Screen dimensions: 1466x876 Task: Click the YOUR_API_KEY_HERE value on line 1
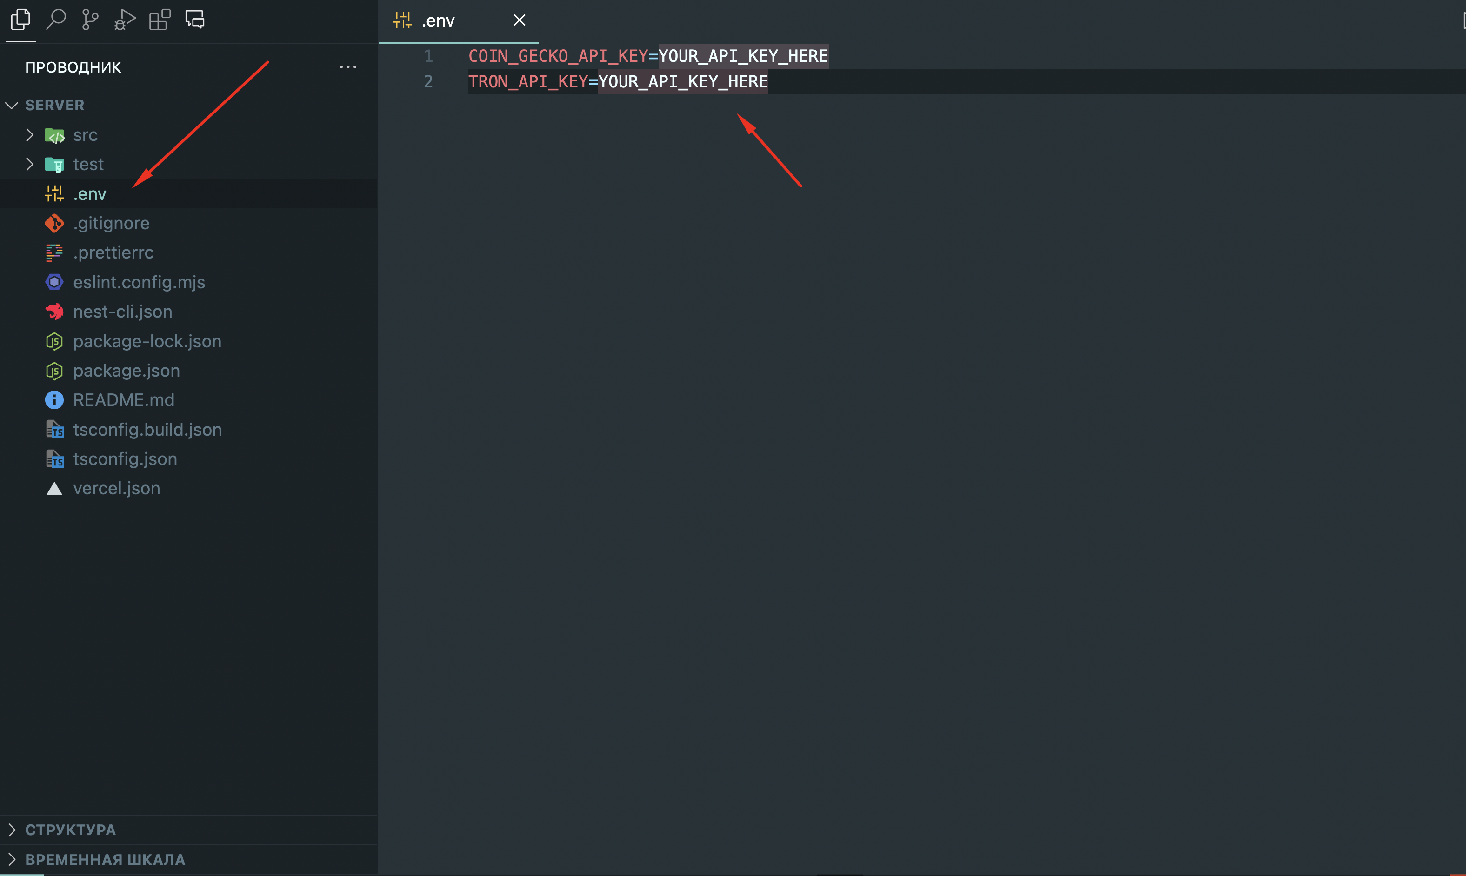coord(743,56)
